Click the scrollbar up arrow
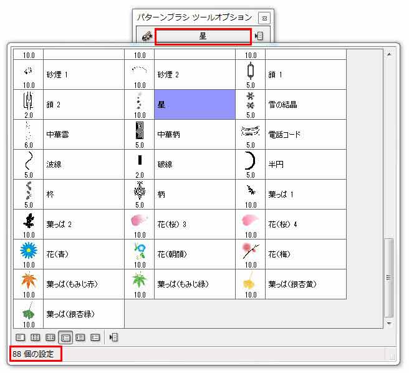The image size is (409, 373). point(389,54)
